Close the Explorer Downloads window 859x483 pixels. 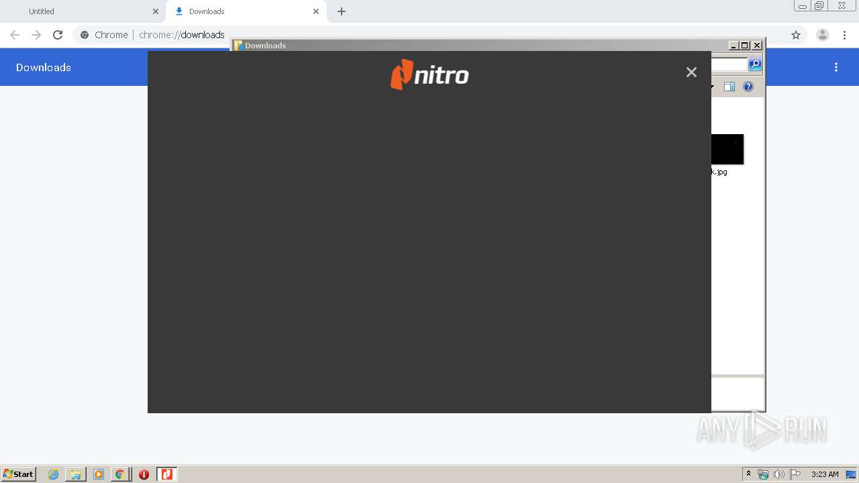tap(757, 46)
